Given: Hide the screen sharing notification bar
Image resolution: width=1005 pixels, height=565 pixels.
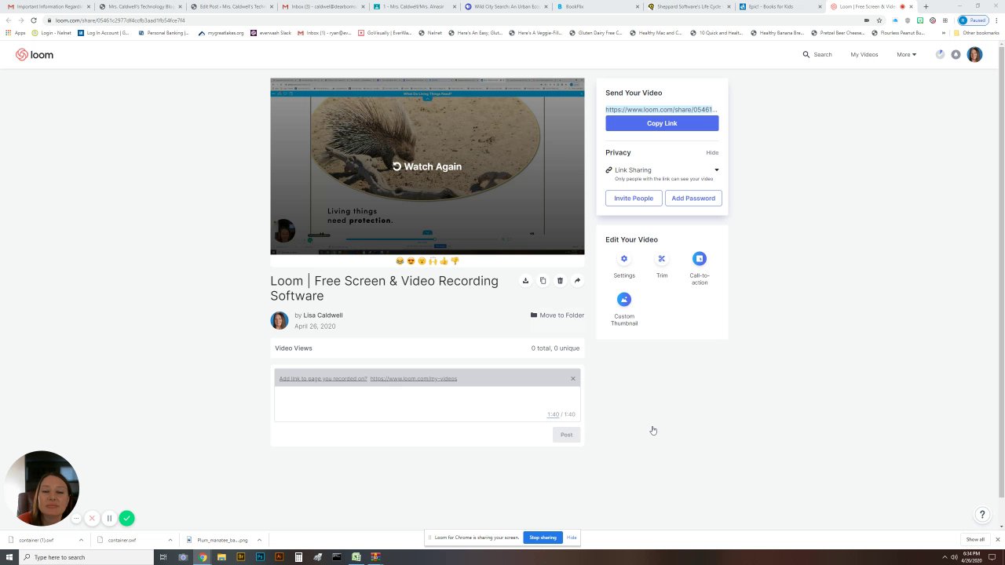Looking at the screenshot, I should point(572,538).
